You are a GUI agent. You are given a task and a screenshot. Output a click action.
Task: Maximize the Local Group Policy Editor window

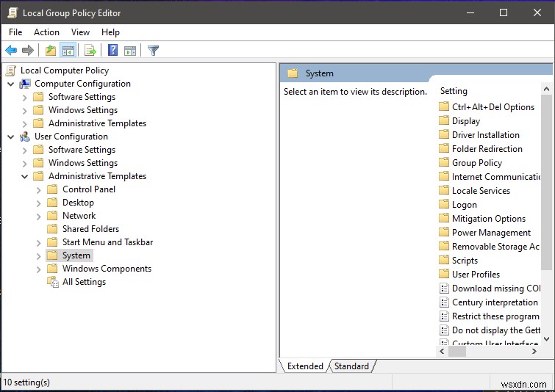point(504,12)
